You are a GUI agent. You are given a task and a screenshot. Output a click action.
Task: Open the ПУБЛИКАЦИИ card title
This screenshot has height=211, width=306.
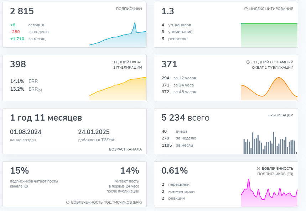click(280, 115)
